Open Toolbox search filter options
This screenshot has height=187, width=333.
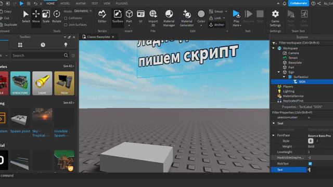tap(73, 56)
